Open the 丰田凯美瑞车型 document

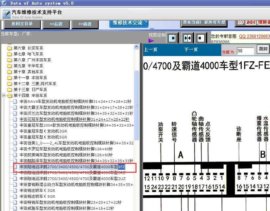66,155
